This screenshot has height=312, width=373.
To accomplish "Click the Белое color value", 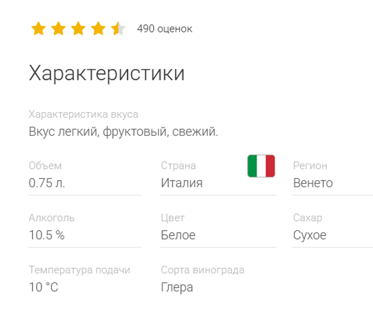I will [x=178, y=235].
